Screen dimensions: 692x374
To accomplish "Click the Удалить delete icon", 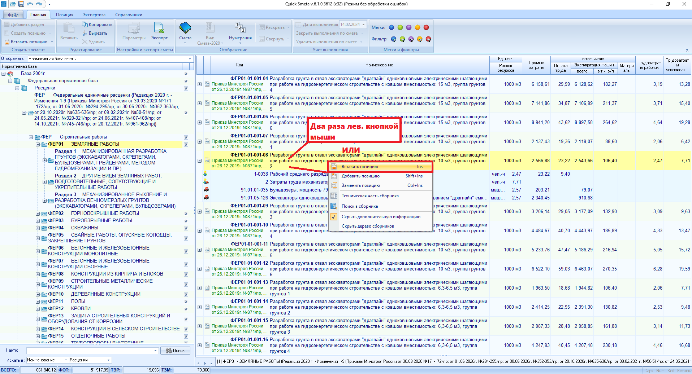I will [x=85, y=42].
